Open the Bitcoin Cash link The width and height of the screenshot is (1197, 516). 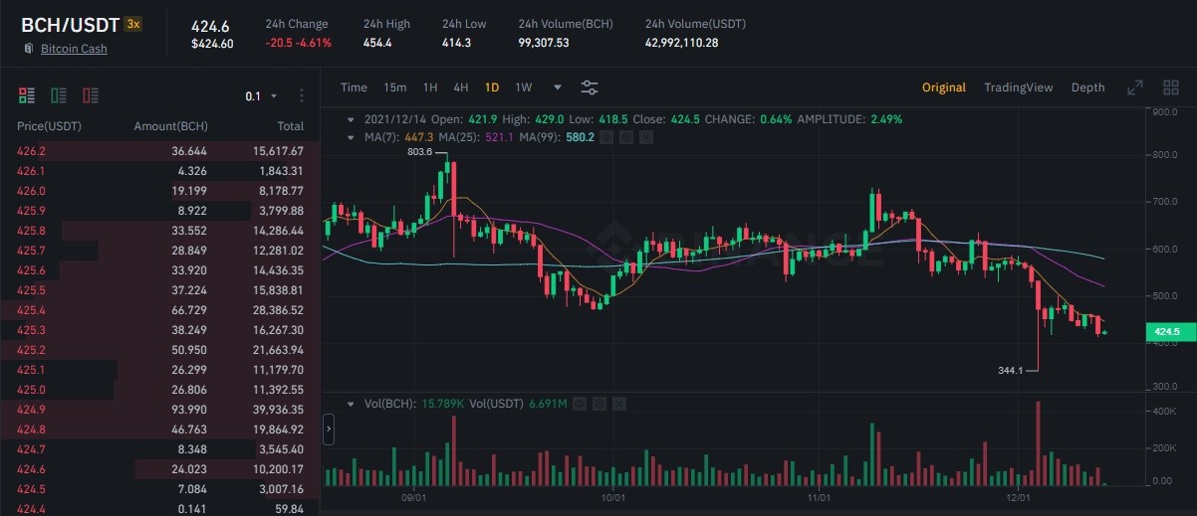pyautogui.click(x=74, y=49)
